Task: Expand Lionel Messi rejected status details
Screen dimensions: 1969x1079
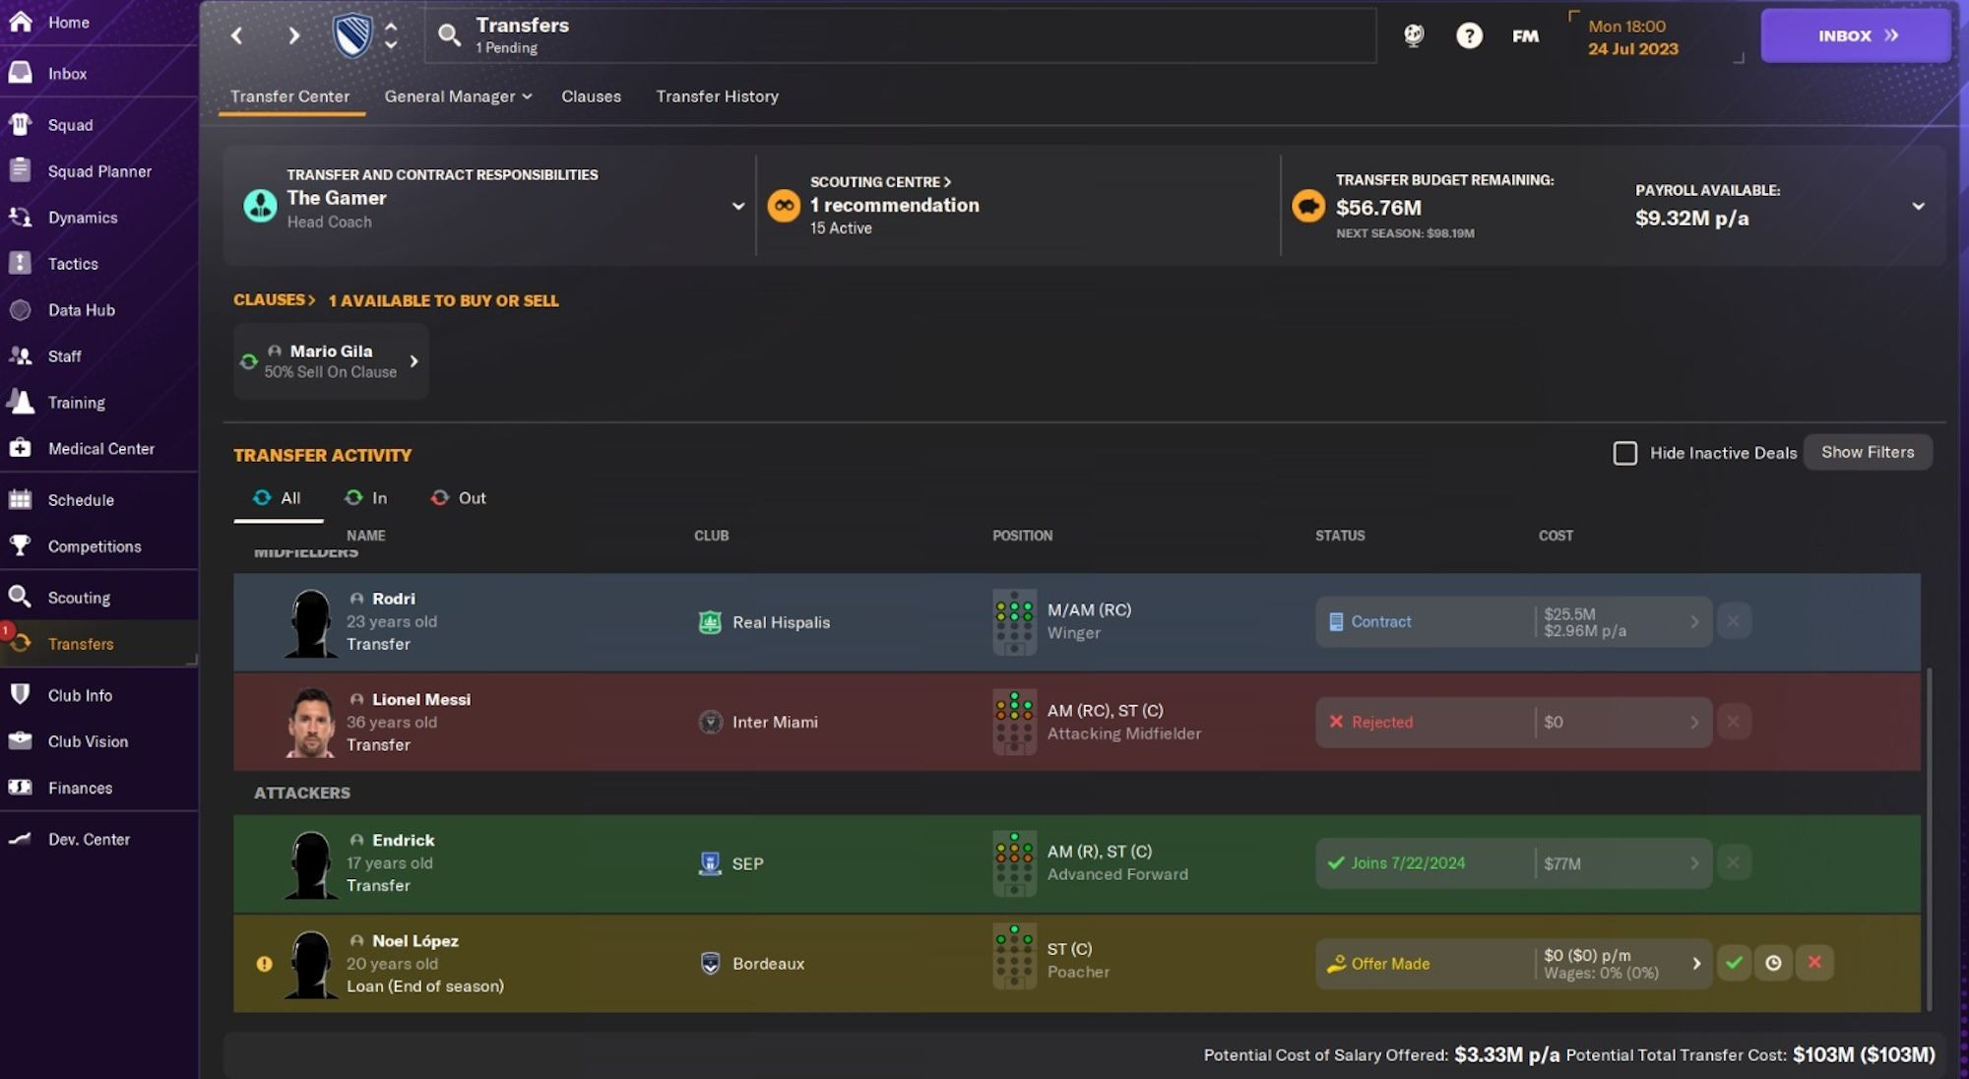Action: coord(1693,723)
